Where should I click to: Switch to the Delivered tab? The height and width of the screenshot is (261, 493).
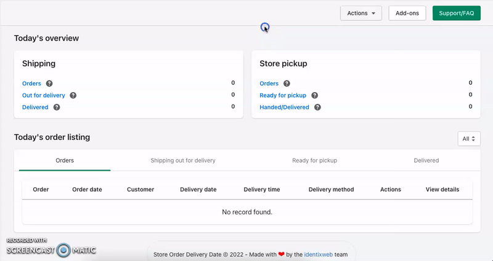tap(426, 160)
